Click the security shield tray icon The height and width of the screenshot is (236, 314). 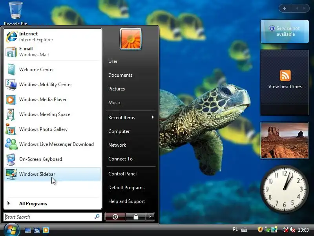(x=260, y=229)
